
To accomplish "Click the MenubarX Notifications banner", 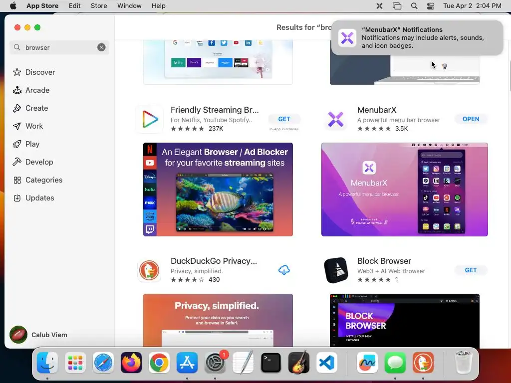I will click(x=417, y=38).
